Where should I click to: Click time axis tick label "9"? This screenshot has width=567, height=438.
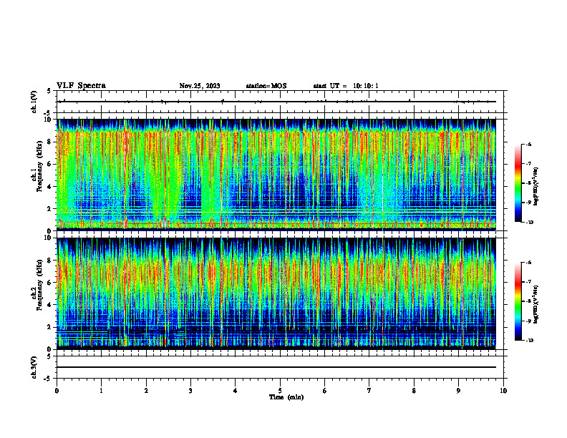tap(458, 391)
